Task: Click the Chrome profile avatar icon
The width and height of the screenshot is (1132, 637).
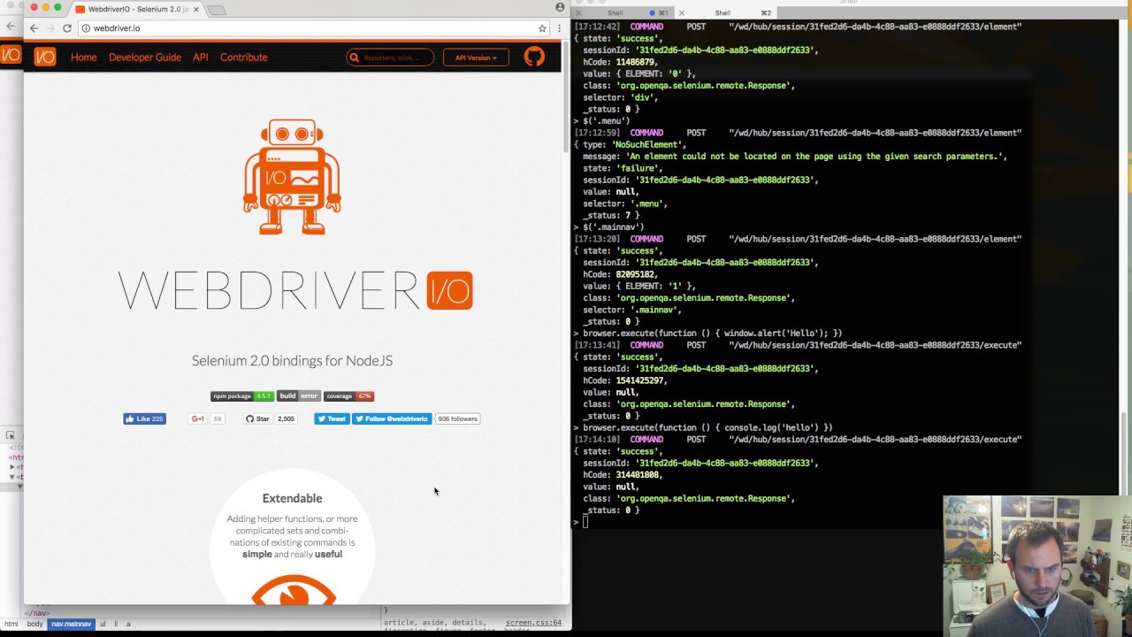Action: (x=560, y=7)
